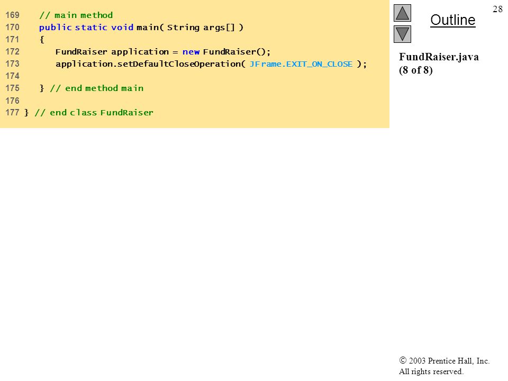Open the Outline link
The image size is (508, 381).
pyautogui.click(x=452, y=20)
